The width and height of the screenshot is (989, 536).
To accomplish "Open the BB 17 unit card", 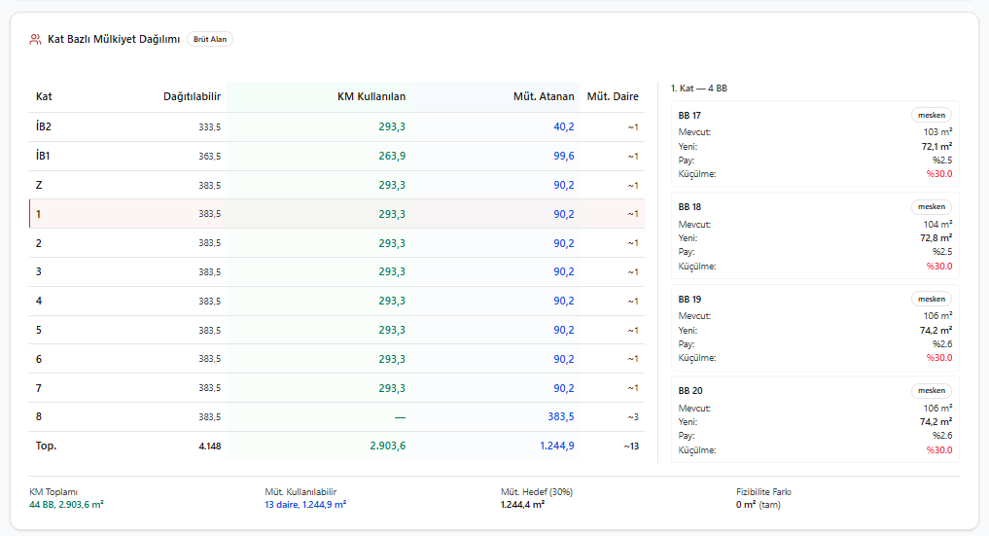I will tap(816, 144).
